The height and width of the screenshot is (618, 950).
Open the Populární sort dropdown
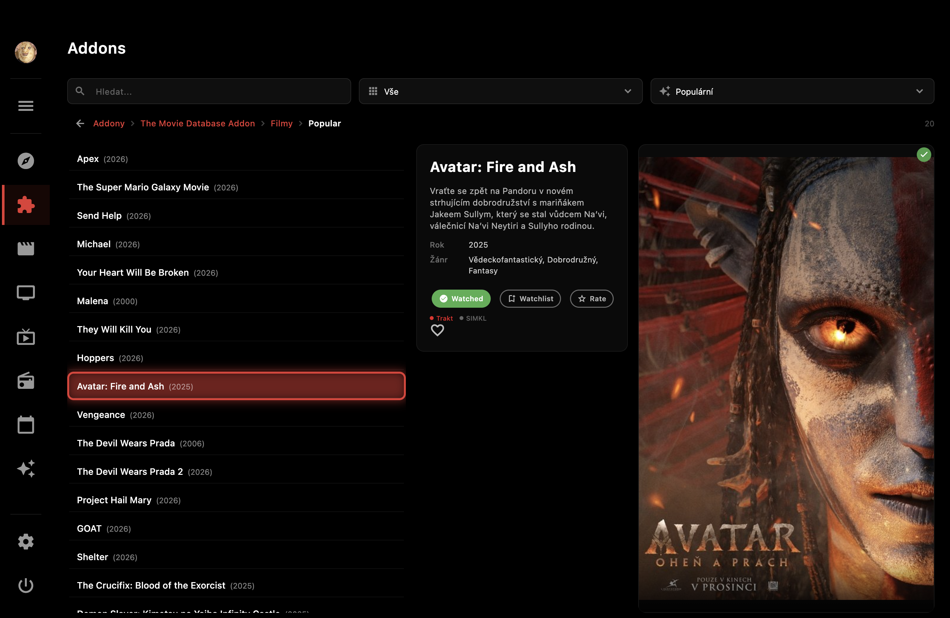(x=792, y=91)
